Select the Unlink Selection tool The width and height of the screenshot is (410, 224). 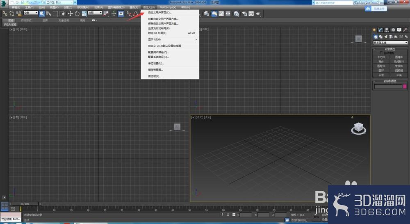(12, 14)
